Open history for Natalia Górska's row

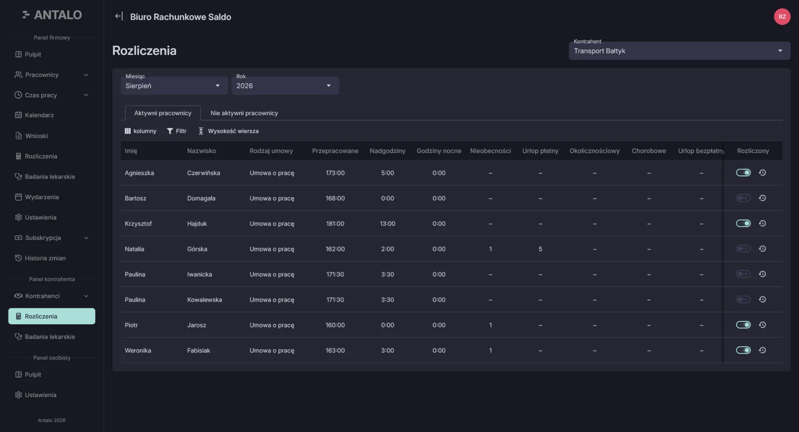click(x=763, y=249)
